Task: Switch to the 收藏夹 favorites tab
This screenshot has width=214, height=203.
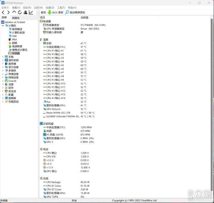Action: coord(16,18)
